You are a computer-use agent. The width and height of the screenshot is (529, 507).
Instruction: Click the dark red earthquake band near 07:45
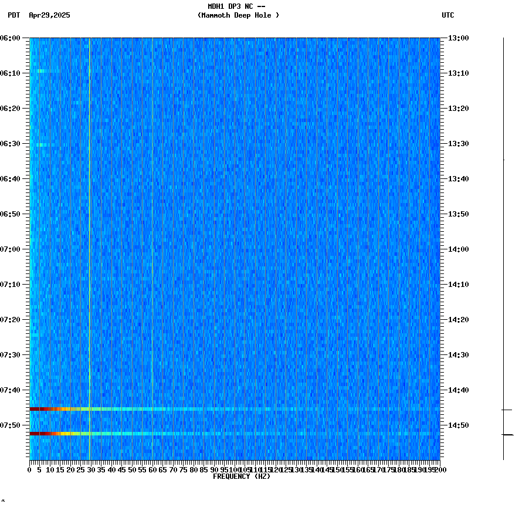coord(41,408)
